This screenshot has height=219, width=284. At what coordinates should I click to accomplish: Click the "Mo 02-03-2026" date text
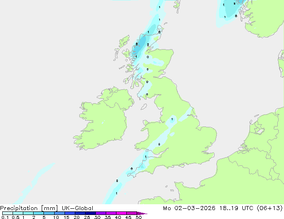(189, 208)
